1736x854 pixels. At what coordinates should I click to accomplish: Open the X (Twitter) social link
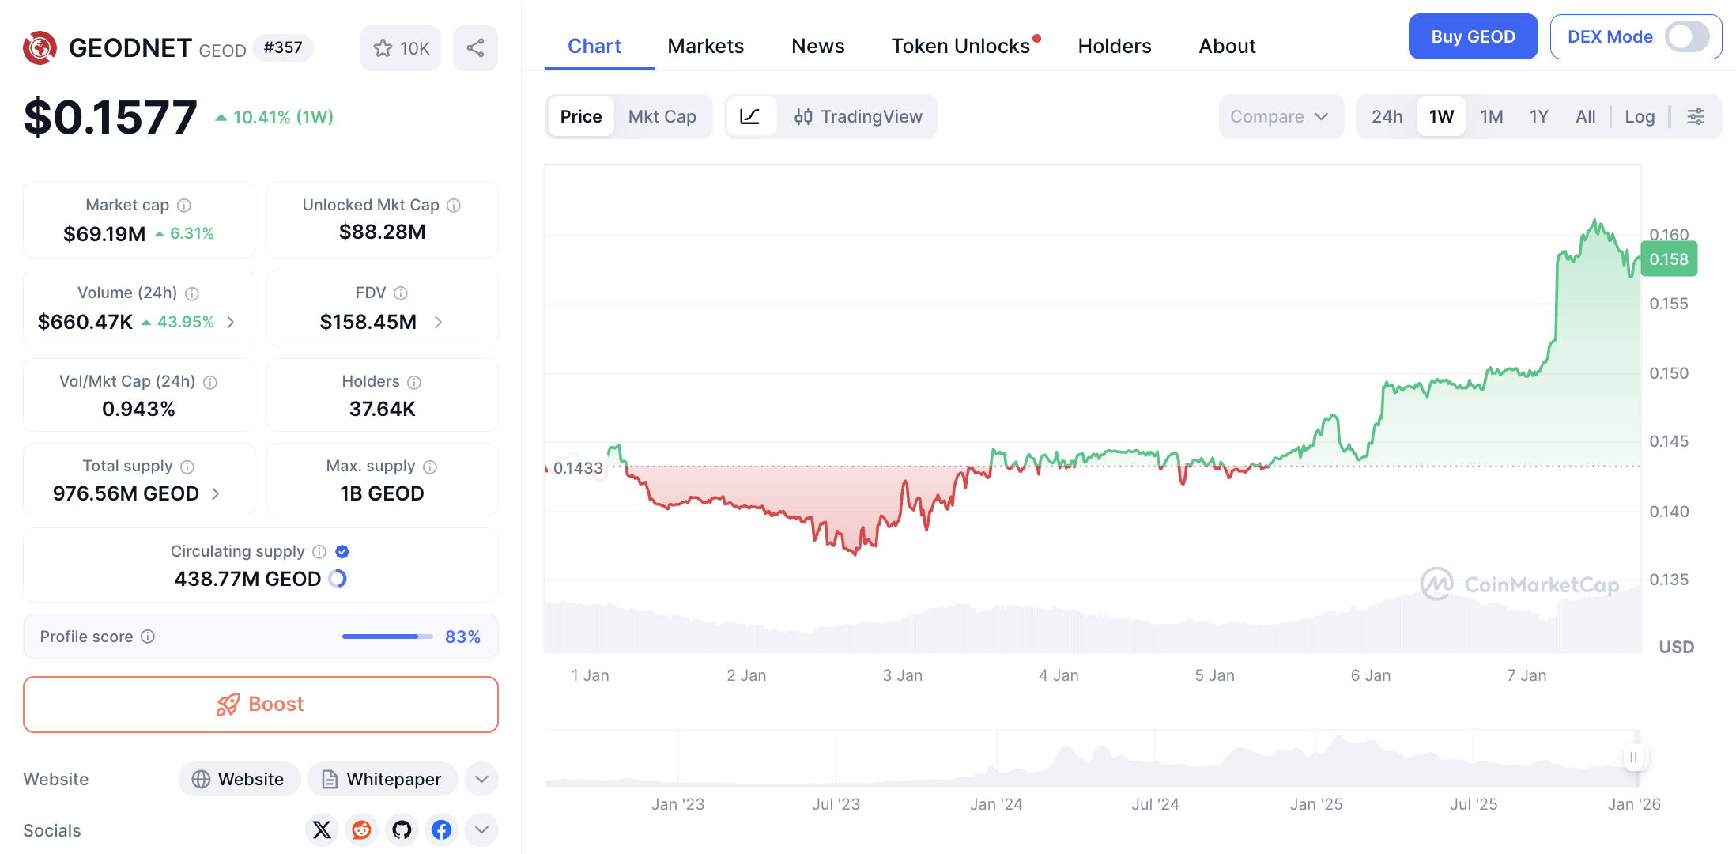click(322, 829)
